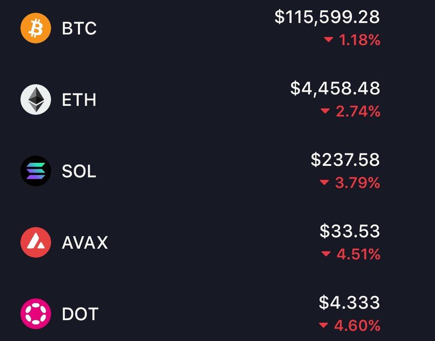Image resolution: width=435 pixels, height=341 pixels.
Task: Click the red down arrow beside 2.74%
Action: pos(325,111)
